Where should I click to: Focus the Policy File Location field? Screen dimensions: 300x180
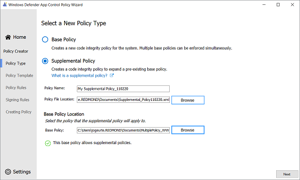click(123, 99)
